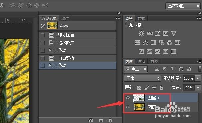Switch to 调整 tab
Viewport: 202px width, 123px height.
129,18
